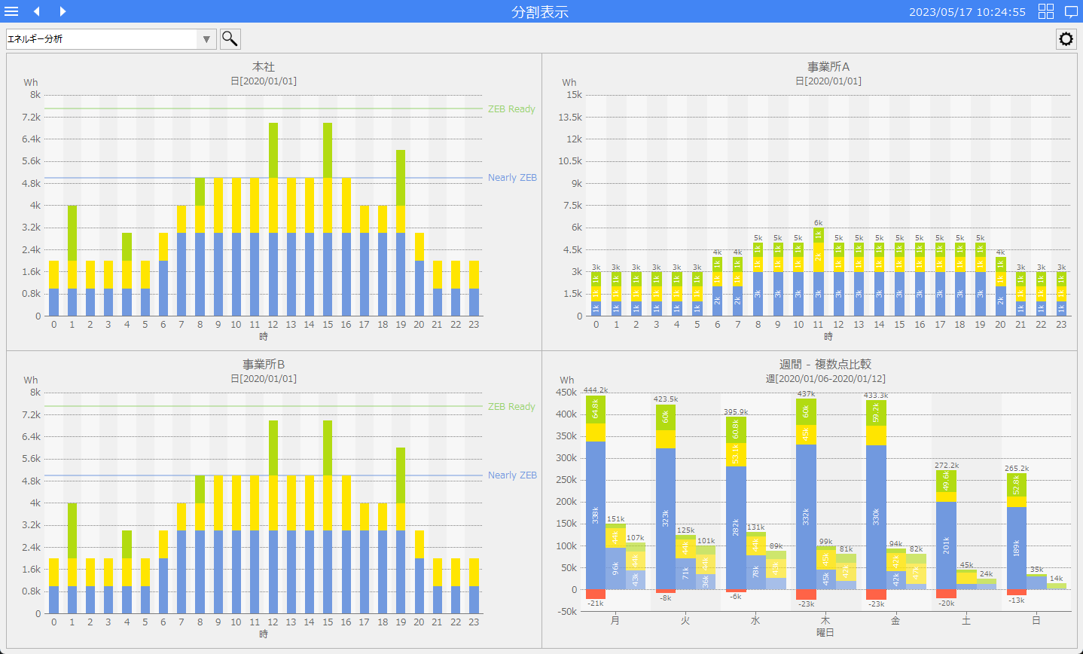Screen dimensions: 1083x654
Task: Click the 日[2020/01/01] subtitle under 事業所B
Action: pos(264,378)
